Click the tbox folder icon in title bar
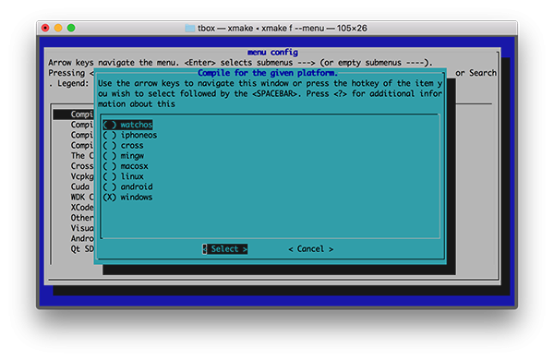 (x=189, y=28)
